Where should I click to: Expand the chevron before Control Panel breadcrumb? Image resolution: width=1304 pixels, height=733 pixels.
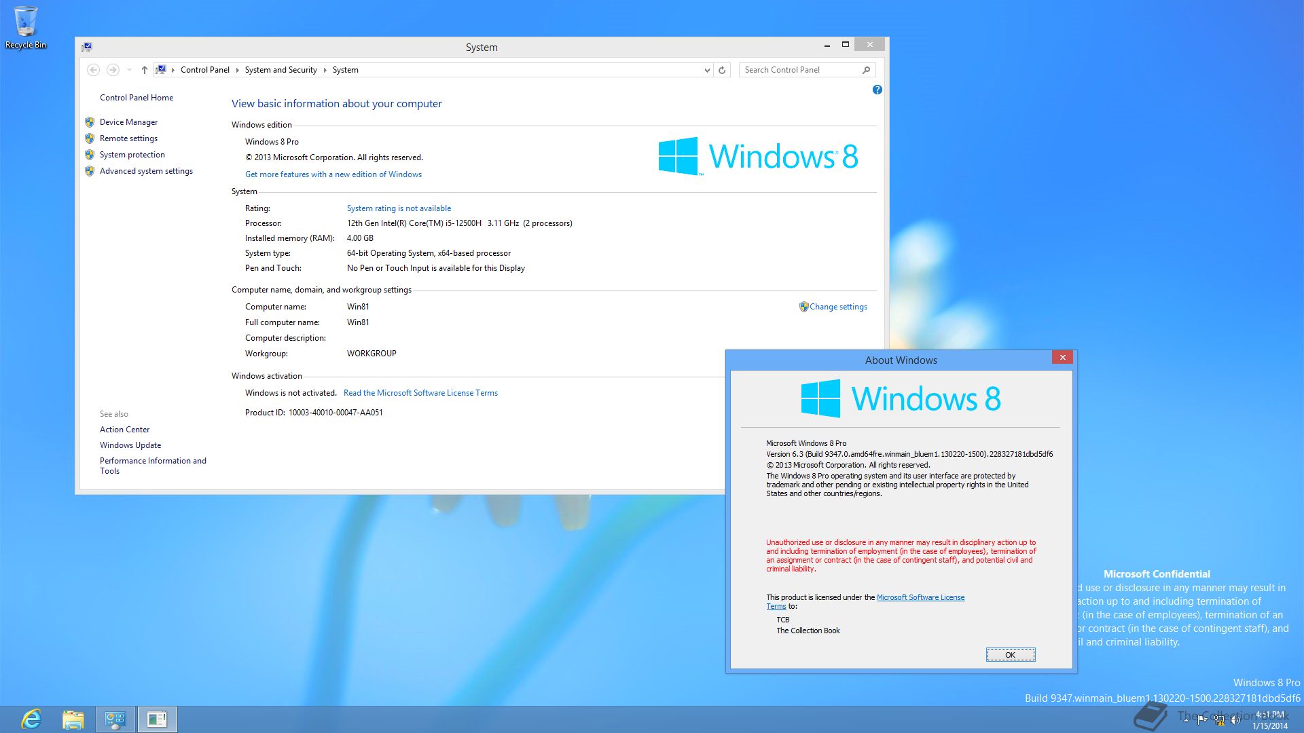click(x=173, y=70)
